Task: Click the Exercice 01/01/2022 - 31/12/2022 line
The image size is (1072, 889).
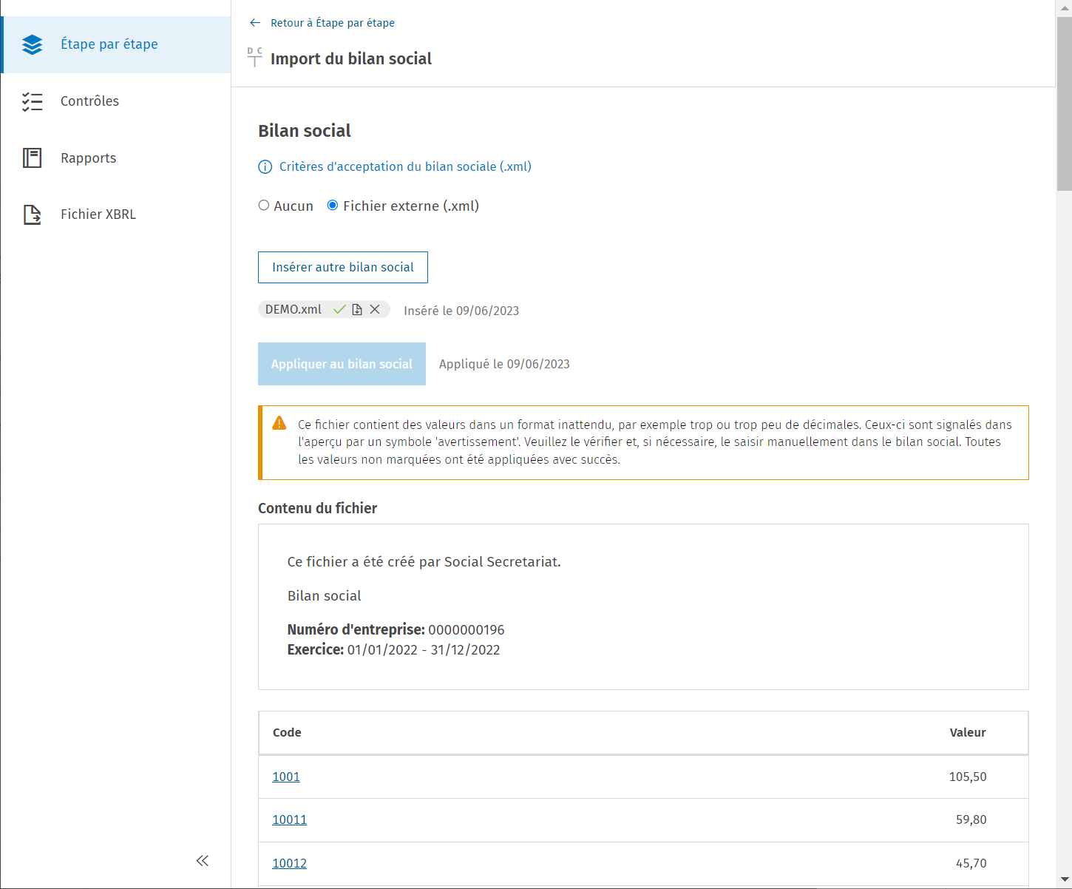Action: click(393, 650)
